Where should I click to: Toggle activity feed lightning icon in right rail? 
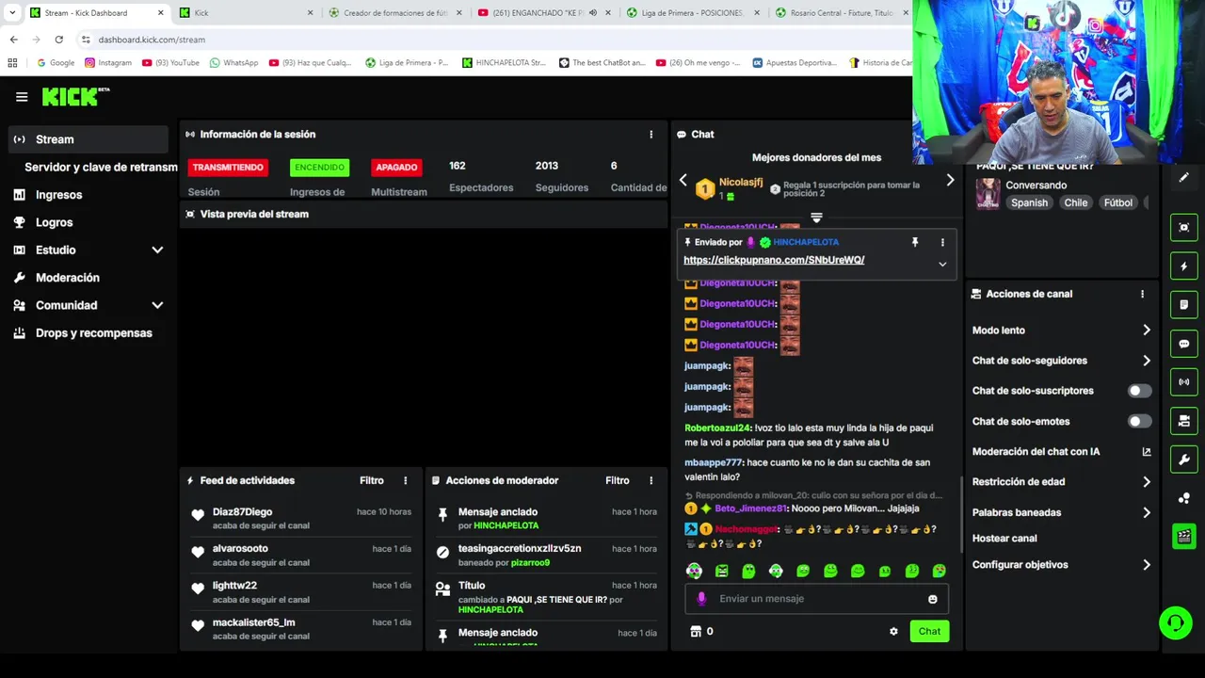coord(1183,266)
